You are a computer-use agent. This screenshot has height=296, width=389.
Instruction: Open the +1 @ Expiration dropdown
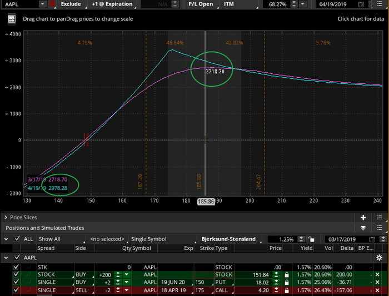[x=112, y=4]
